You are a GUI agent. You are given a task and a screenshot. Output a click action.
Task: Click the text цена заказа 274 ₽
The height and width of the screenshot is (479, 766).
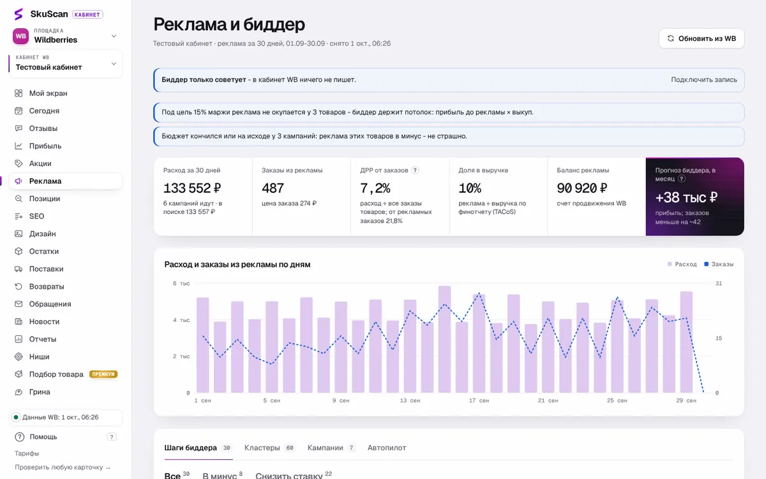[289, 204]
